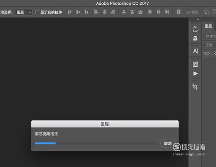Click distribute top edges icon
The height and width of the screenshot is (167, 216).
[x=124, y=12]
